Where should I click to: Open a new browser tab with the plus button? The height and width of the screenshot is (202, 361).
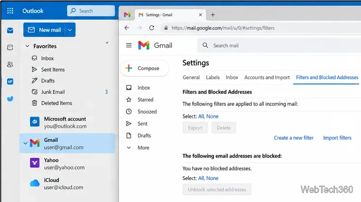pos(213,15)
